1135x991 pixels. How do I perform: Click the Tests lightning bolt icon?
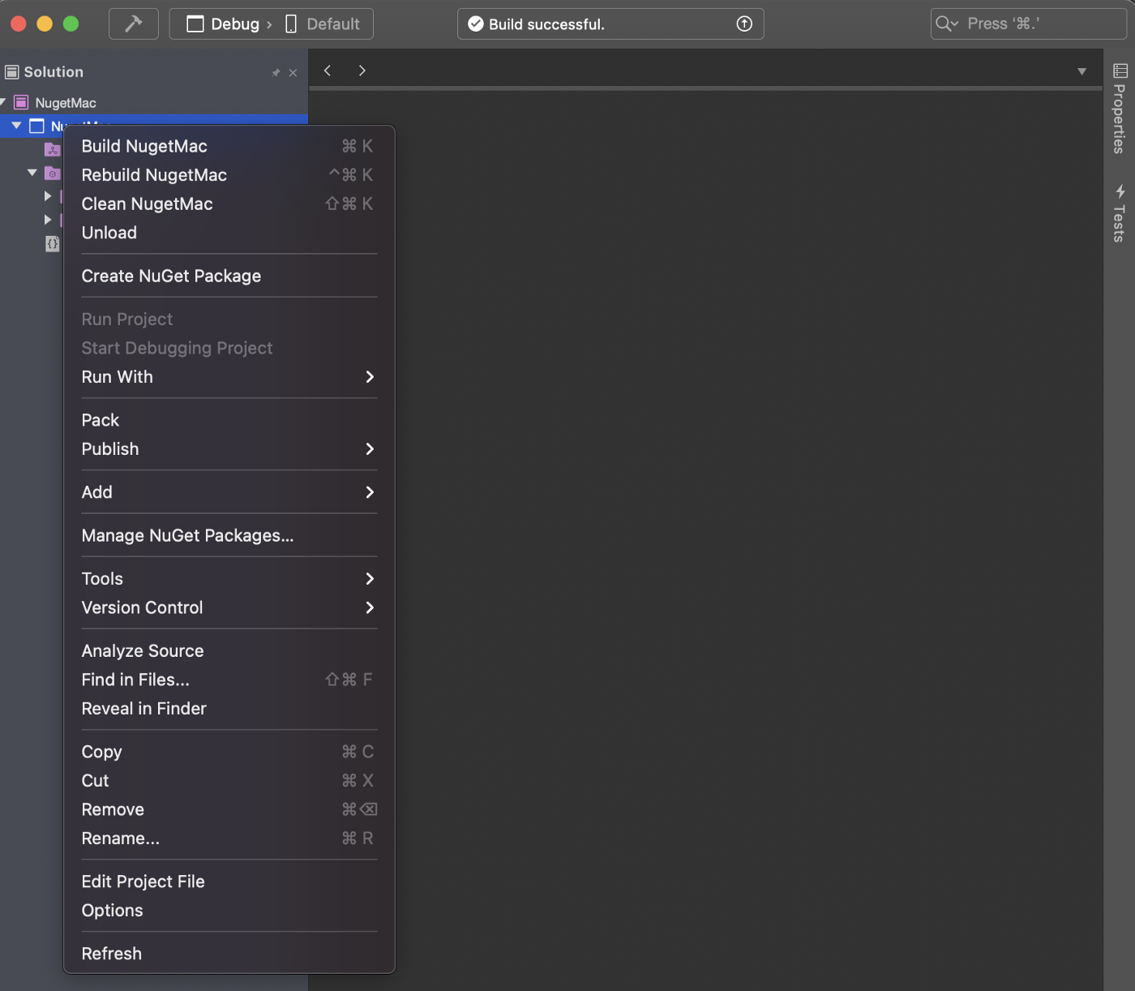coord(1120,191)
